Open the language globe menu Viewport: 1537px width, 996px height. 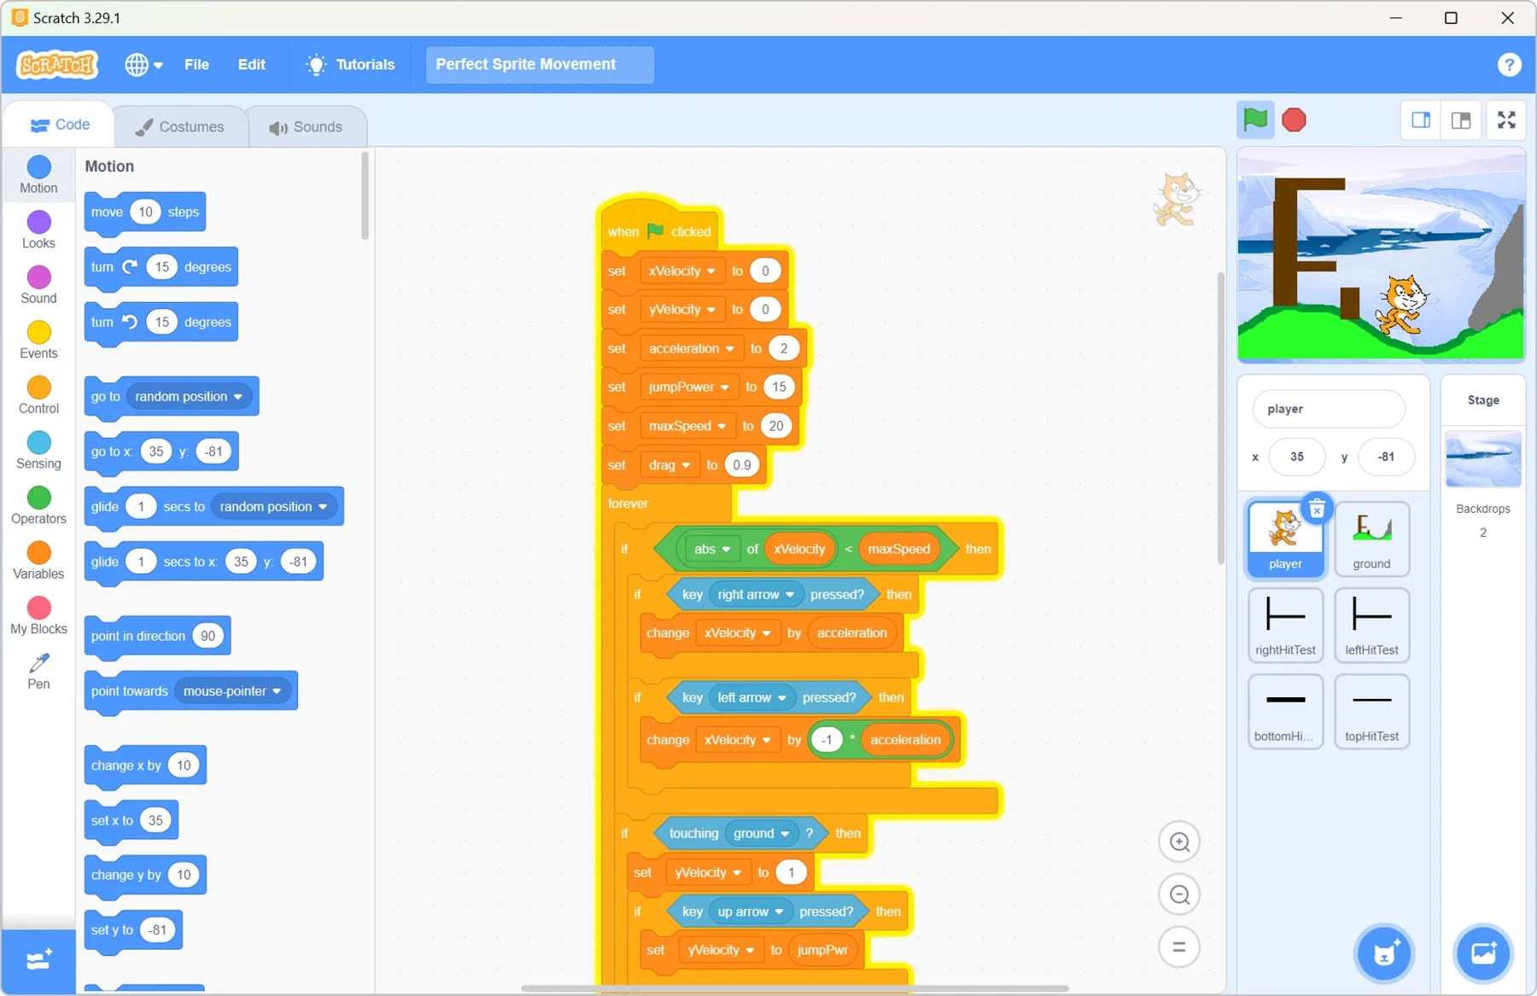143,65
